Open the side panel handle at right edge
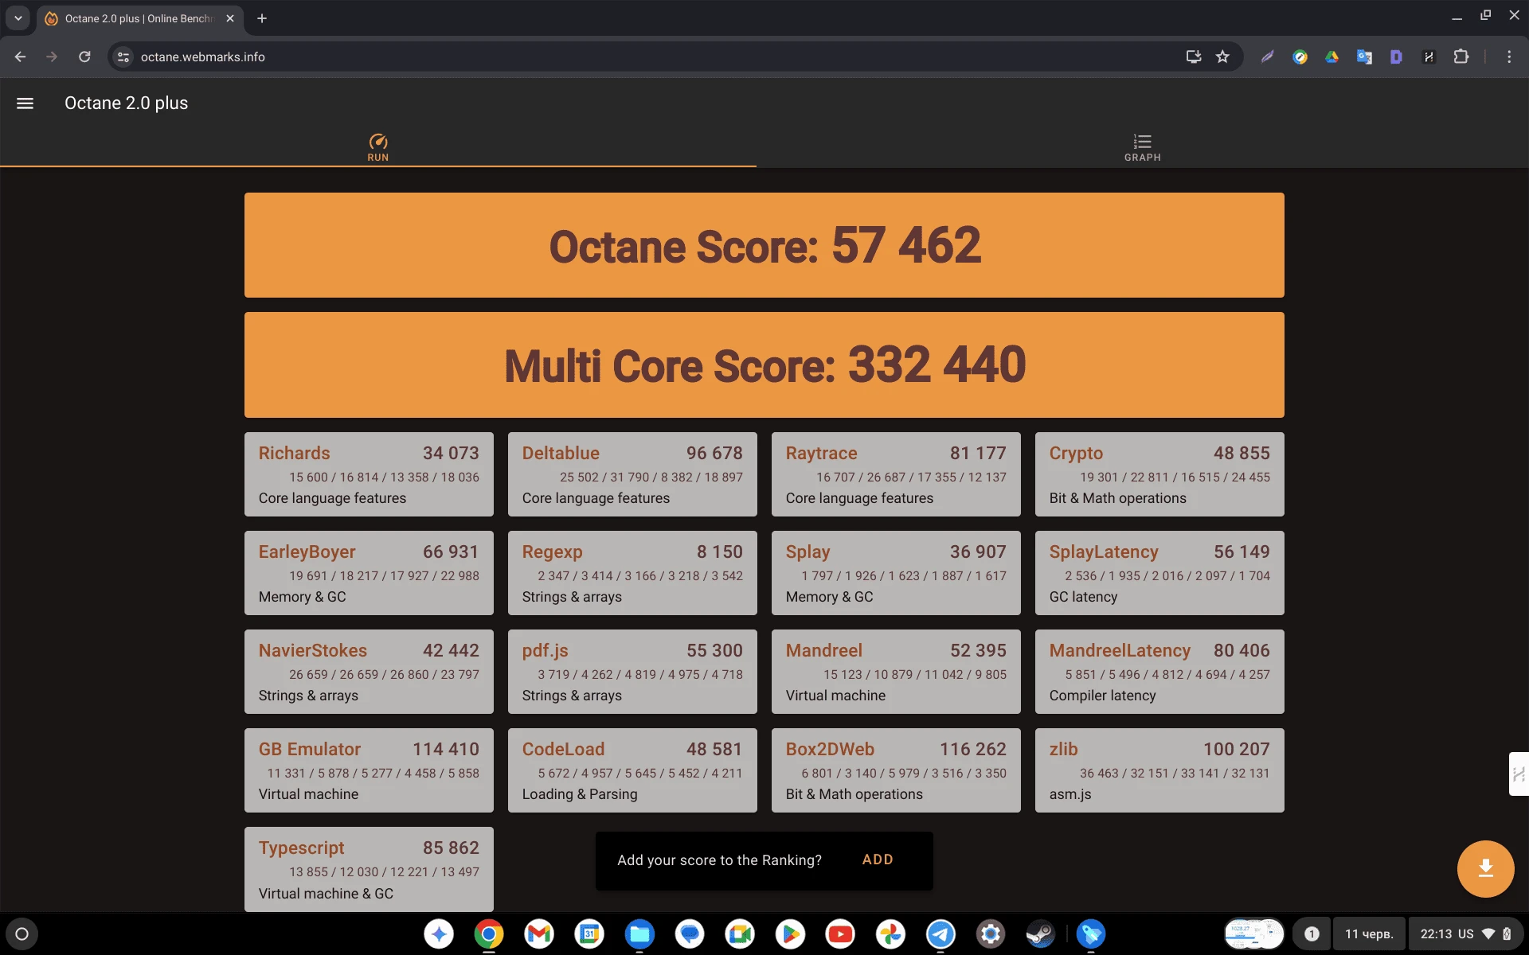The height and width of the screenshot is (955, 1529). click(x=1519, y=774)
